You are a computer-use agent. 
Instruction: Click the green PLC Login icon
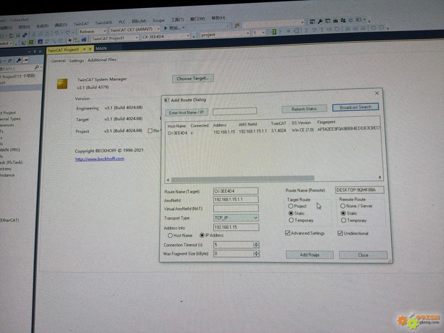pos(273,32)
